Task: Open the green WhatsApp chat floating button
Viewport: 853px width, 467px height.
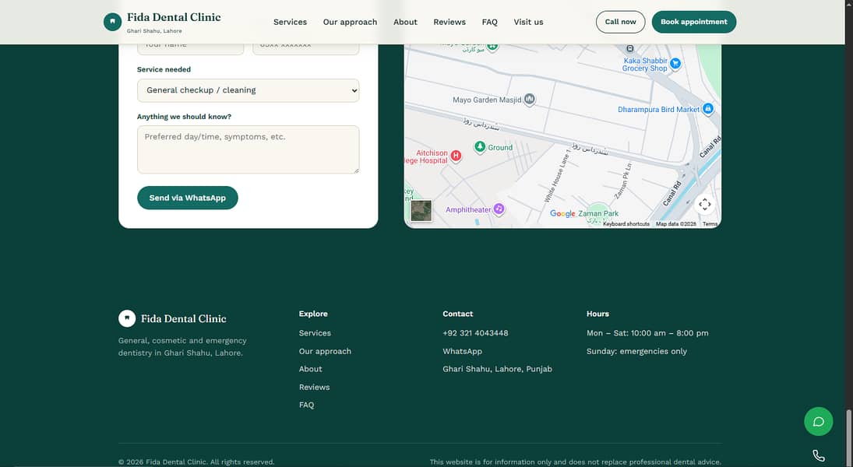Action: [x=818, y=421]
